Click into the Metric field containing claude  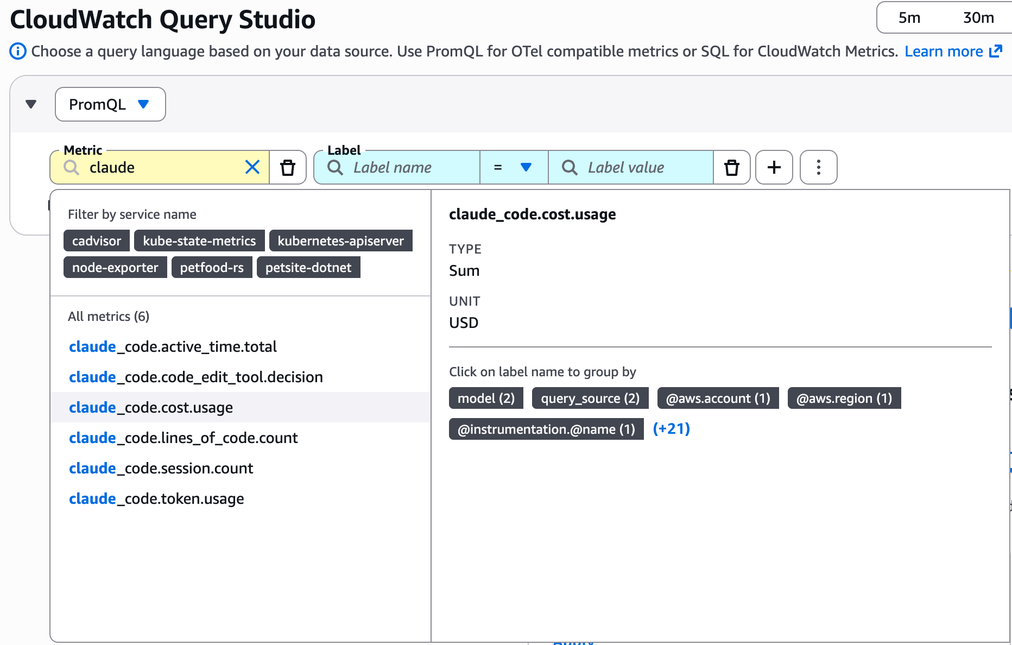(160, 167)
